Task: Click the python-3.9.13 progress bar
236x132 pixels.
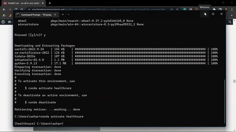Action: pos(140,63)
